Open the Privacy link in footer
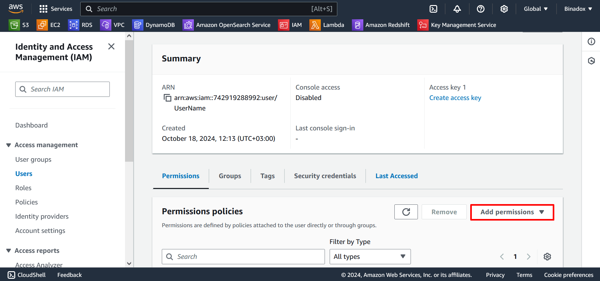Screen dimensions: 600x281 pos(495,275)
